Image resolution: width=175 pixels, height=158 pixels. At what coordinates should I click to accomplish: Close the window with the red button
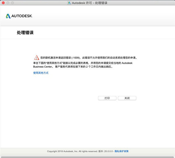pyautogui.click(x=3, y=3)
